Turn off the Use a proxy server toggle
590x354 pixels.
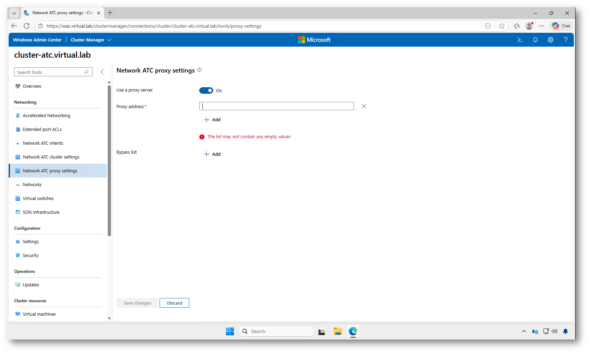tap(206, 90)
